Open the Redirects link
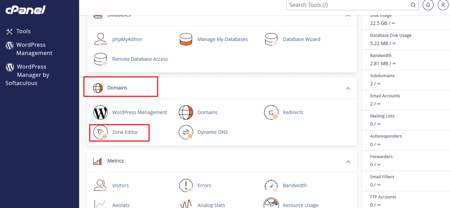This screenshot has height=208, width=450. 293,112
